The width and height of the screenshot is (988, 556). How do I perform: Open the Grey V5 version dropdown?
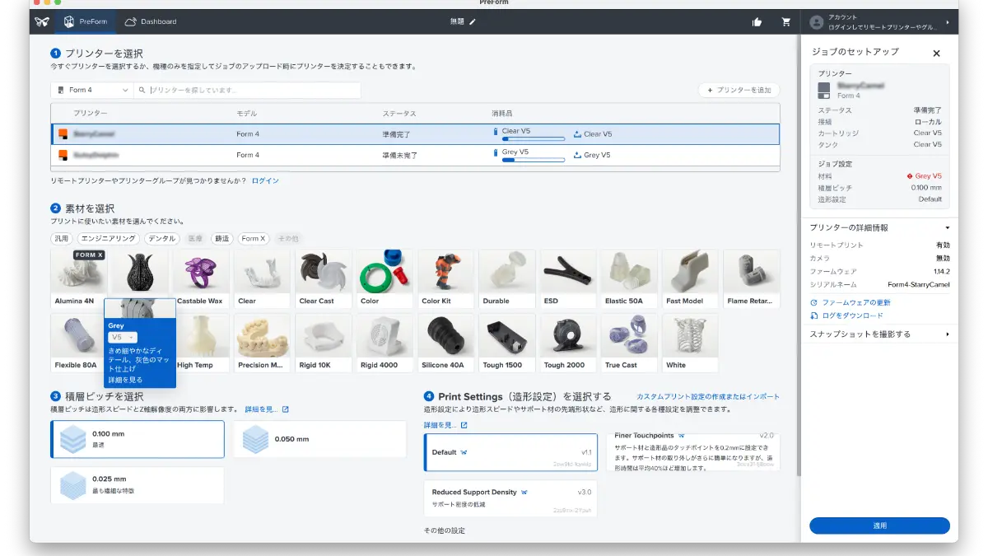click(x=122, y=338)
